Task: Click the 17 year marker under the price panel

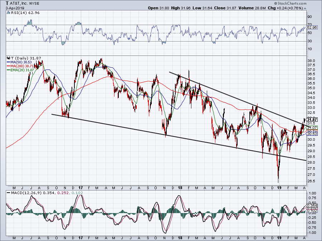Action: tap(81, 188)
